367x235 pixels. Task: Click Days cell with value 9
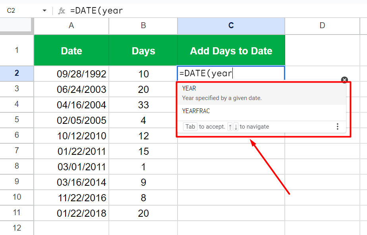[x=143, y=182]
